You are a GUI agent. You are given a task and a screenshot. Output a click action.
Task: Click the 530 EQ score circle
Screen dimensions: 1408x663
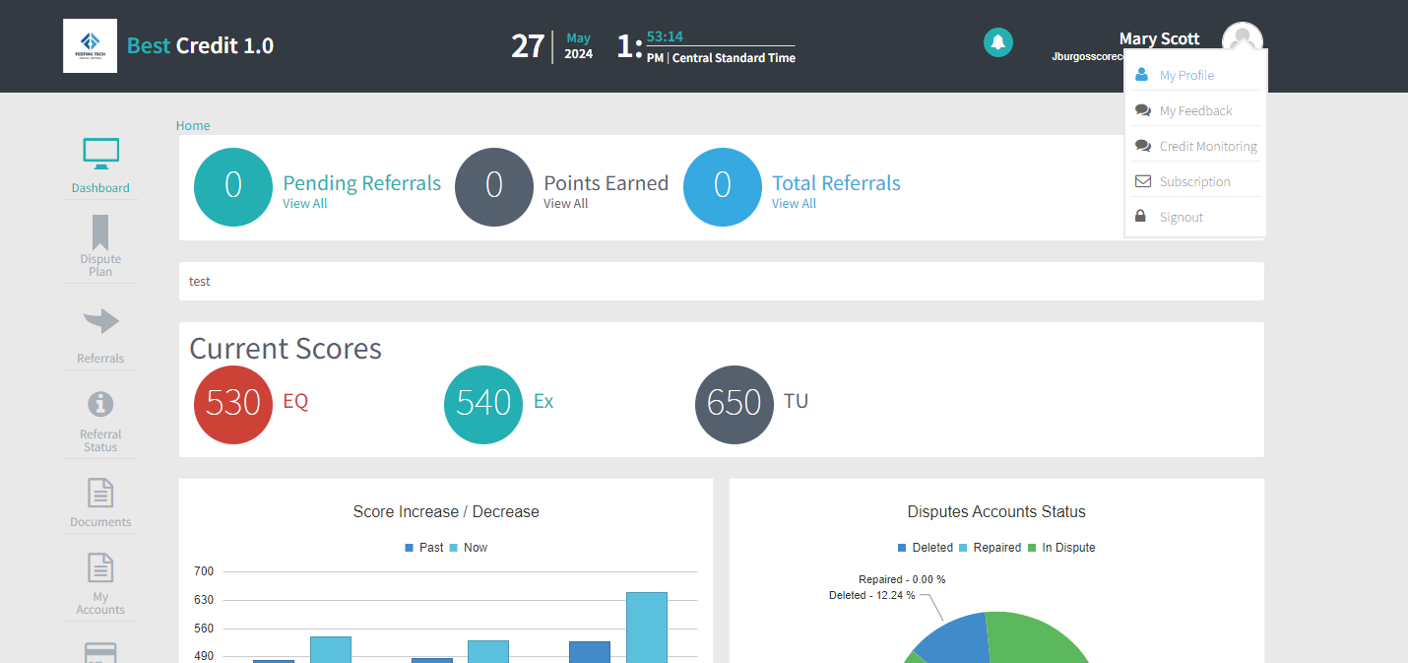tap(233, 404)
